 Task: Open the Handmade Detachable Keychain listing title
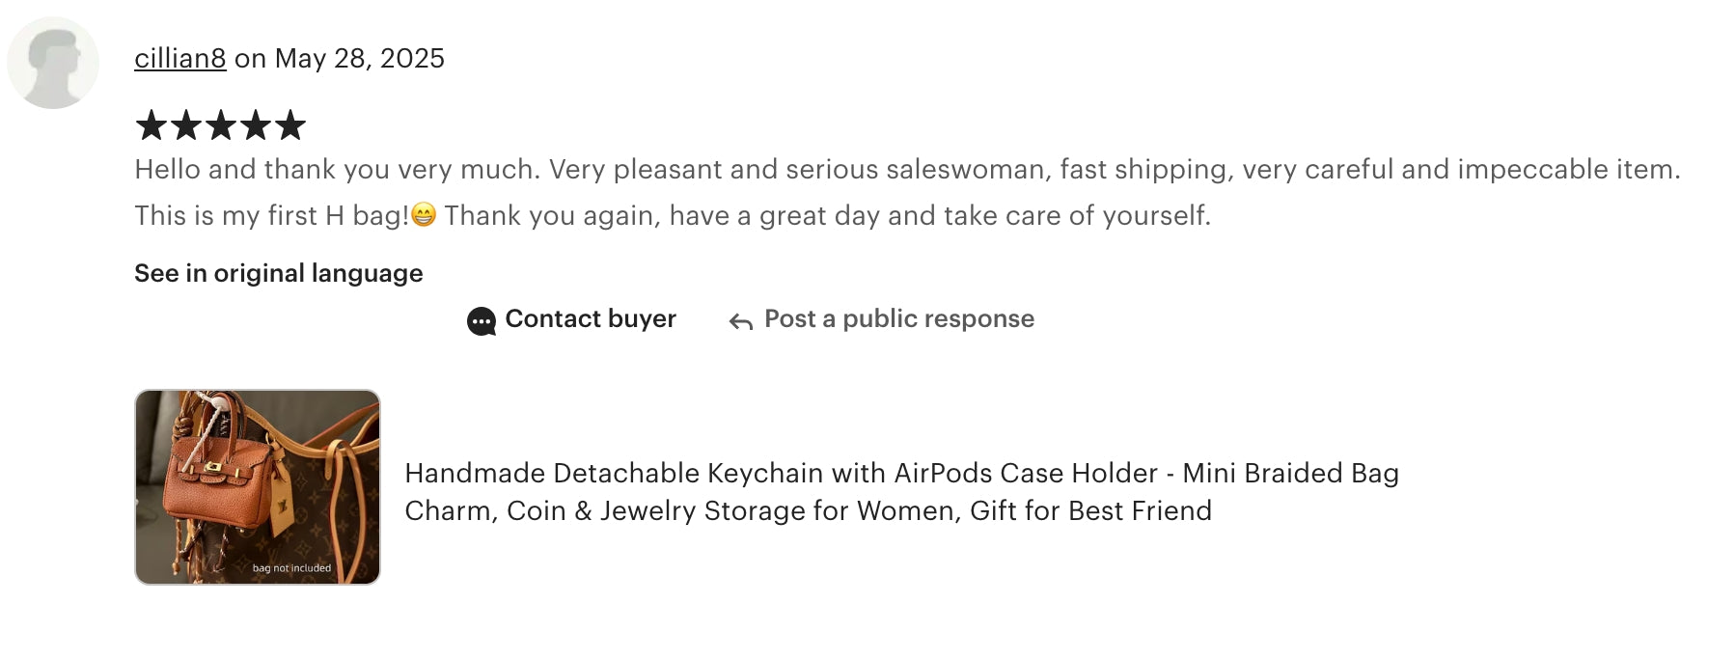pos(902,491)
